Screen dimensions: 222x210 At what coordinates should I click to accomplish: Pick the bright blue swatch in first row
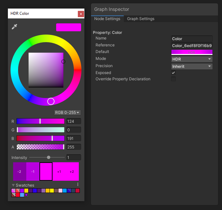click(35, 191)
